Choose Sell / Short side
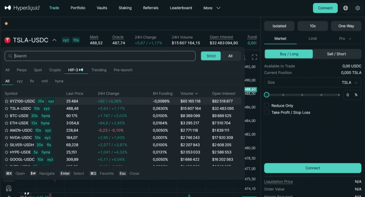Screen dimensions: 365x197 pos(336,54)
